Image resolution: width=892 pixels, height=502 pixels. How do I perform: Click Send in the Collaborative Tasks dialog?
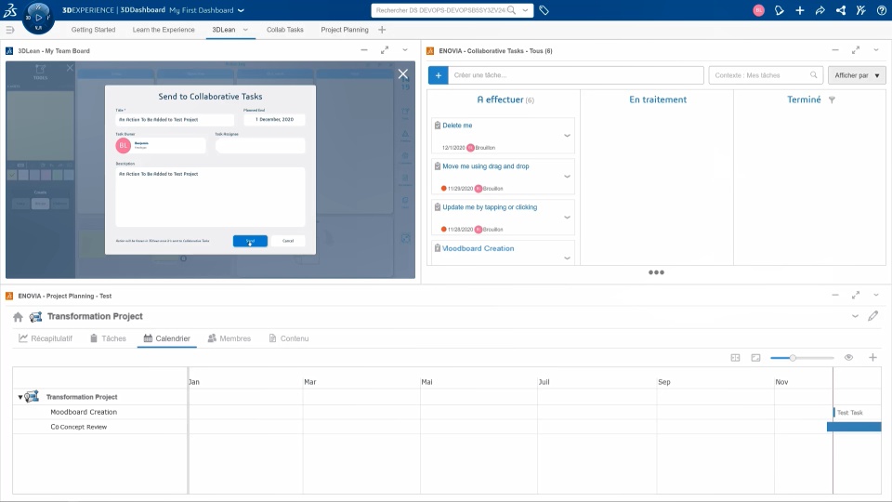pyautogui.click(x=250, y=241)
